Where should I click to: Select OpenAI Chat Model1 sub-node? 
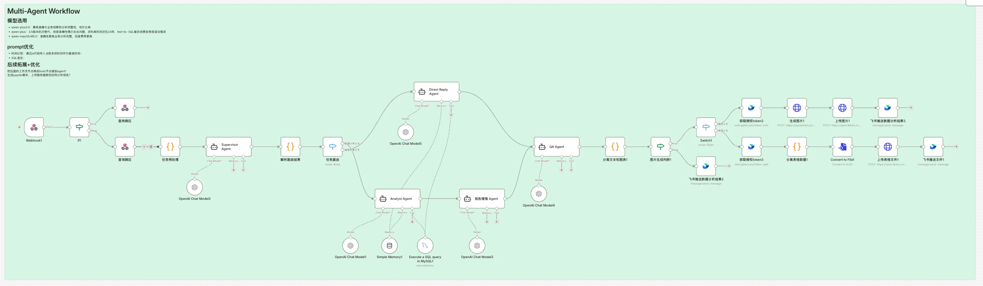point(350,246)
